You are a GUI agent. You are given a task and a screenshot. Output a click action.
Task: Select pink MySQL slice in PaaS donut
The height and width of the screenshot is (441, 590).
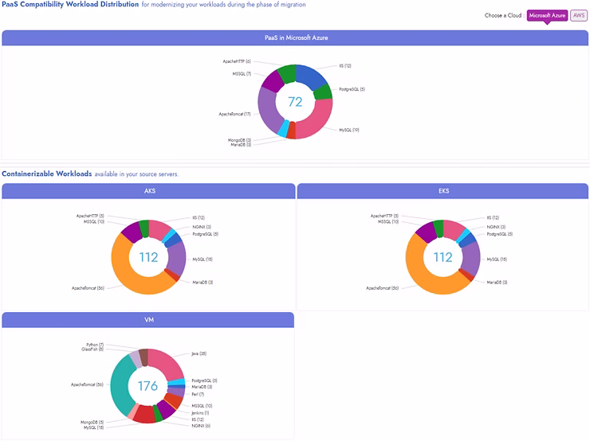[317, 123]
